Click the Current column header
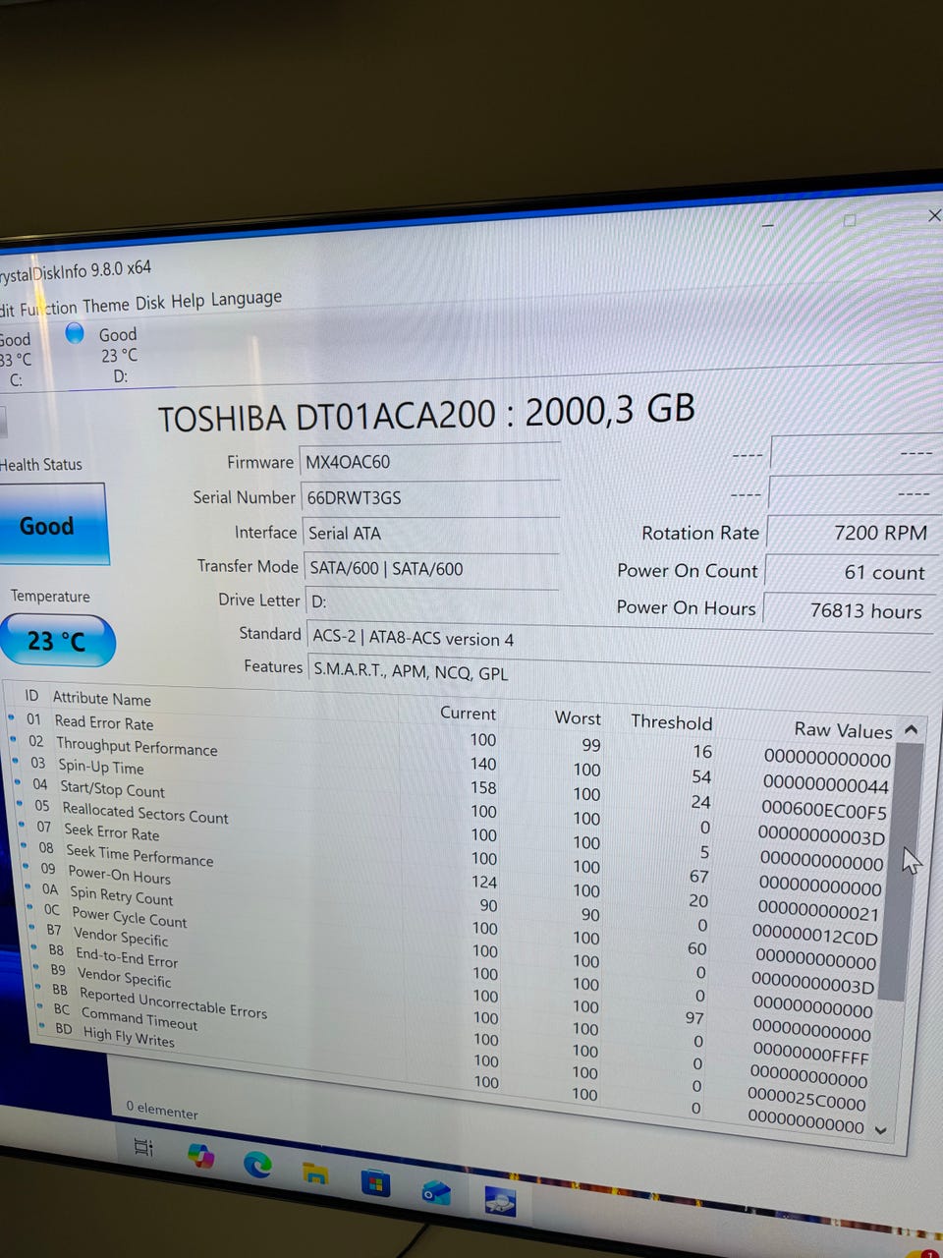 468,714
